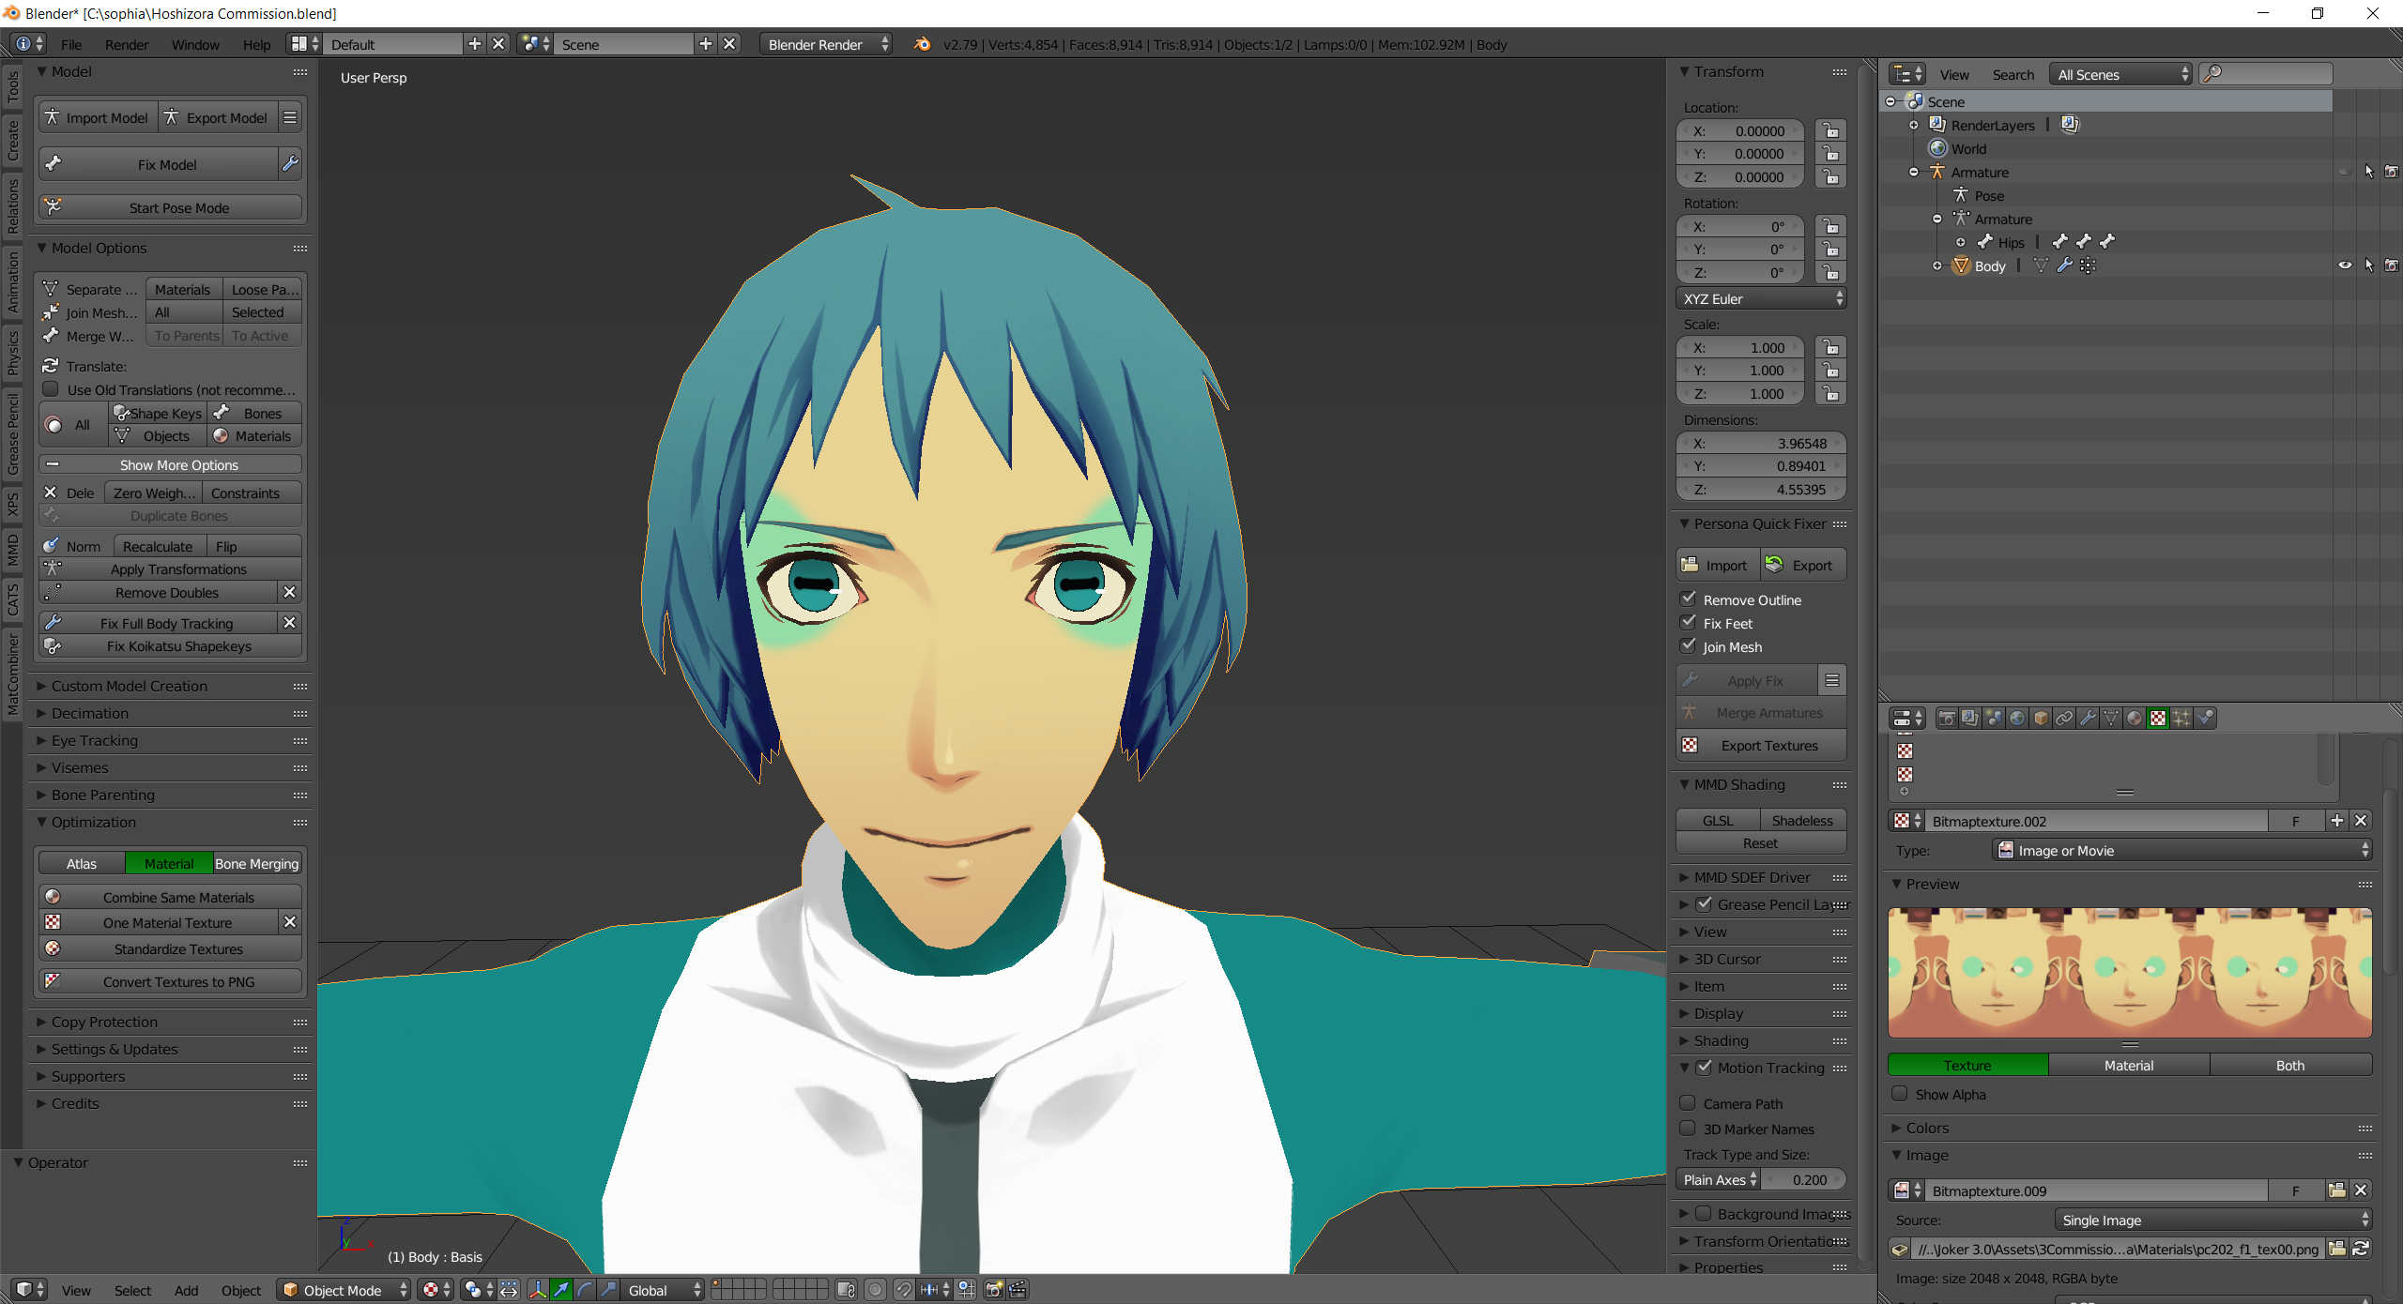Switch to the Bone Merging tab
Image resolution: width=2403 pixels, height=1304 pixels.
point(256,863)
